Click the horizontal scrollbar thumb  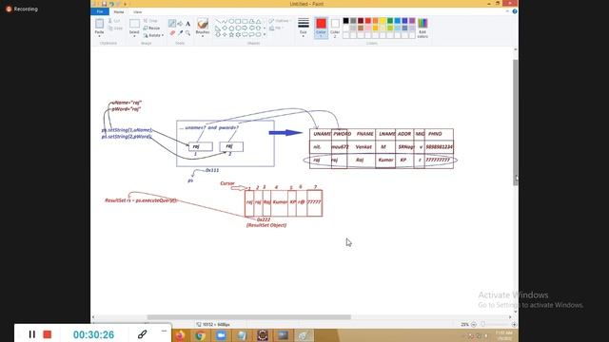pos(249,317)
